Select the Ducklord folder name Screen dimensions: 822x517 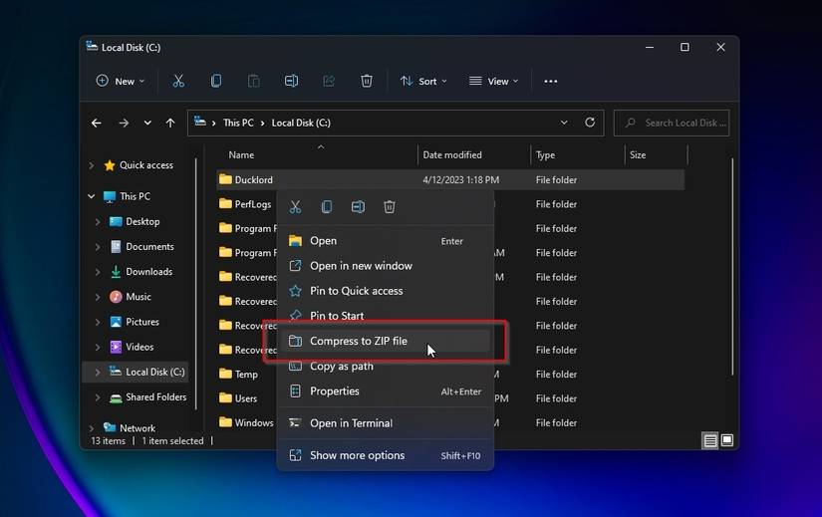click(254, 180)
